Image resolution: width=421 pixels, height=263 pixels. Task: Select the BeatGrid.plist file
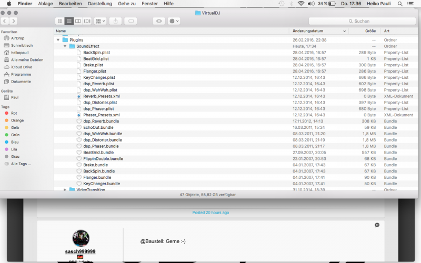96,59
